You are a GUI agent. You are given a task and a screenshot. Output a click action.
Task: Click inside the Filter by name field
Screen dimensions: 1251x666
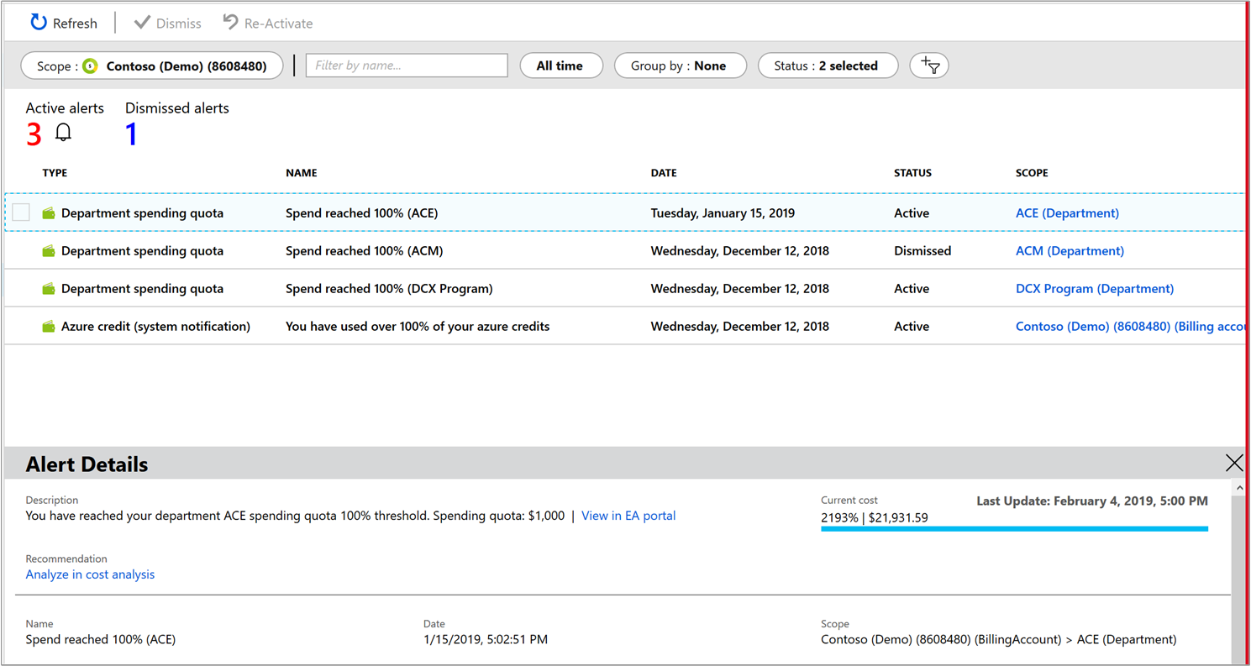[x=406, y=65]
